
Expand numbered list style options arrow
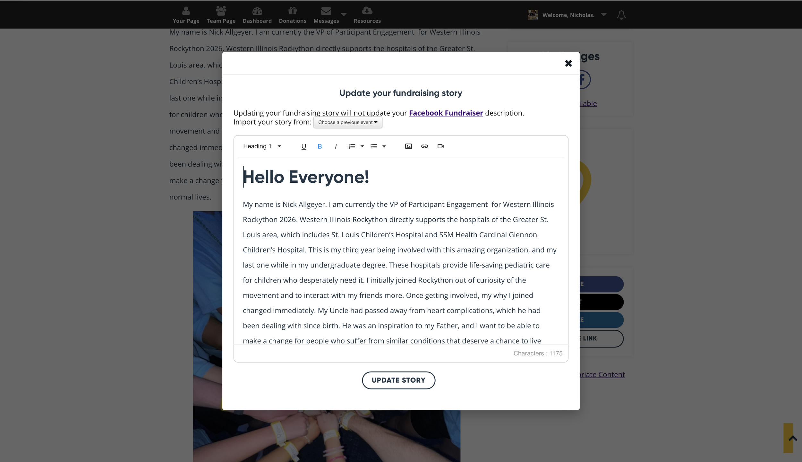pos(362,146)
